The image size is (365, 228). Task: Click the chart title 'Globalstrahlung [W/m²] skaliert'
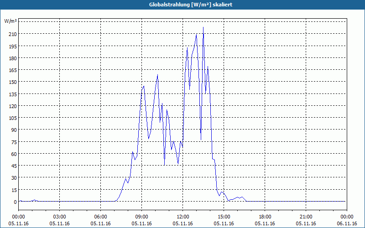(x=191, y=5)
